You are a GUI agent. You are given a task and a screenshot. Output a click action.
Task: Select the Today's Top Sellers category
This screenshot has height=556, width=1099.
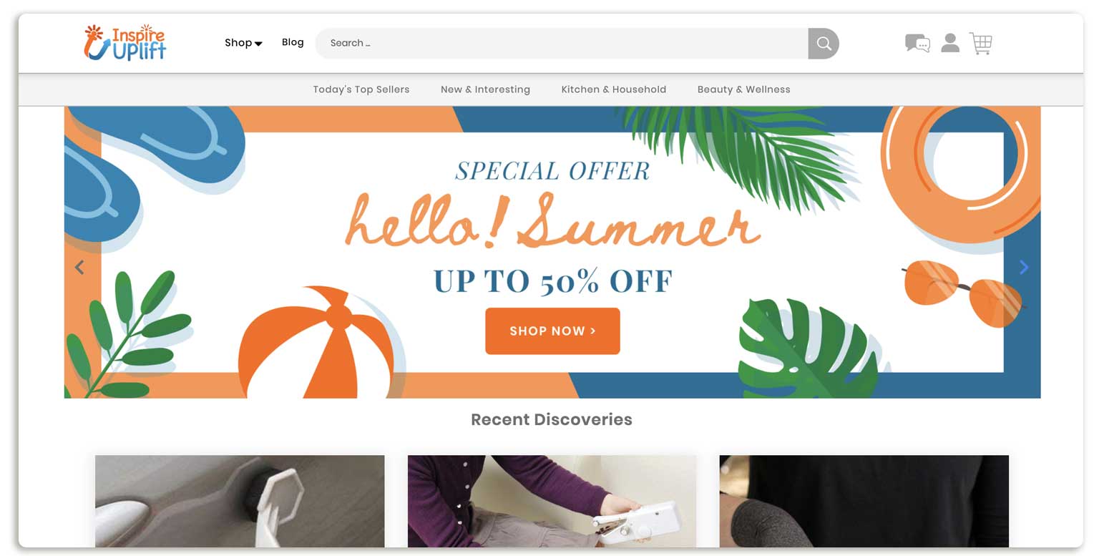[361, 89]
